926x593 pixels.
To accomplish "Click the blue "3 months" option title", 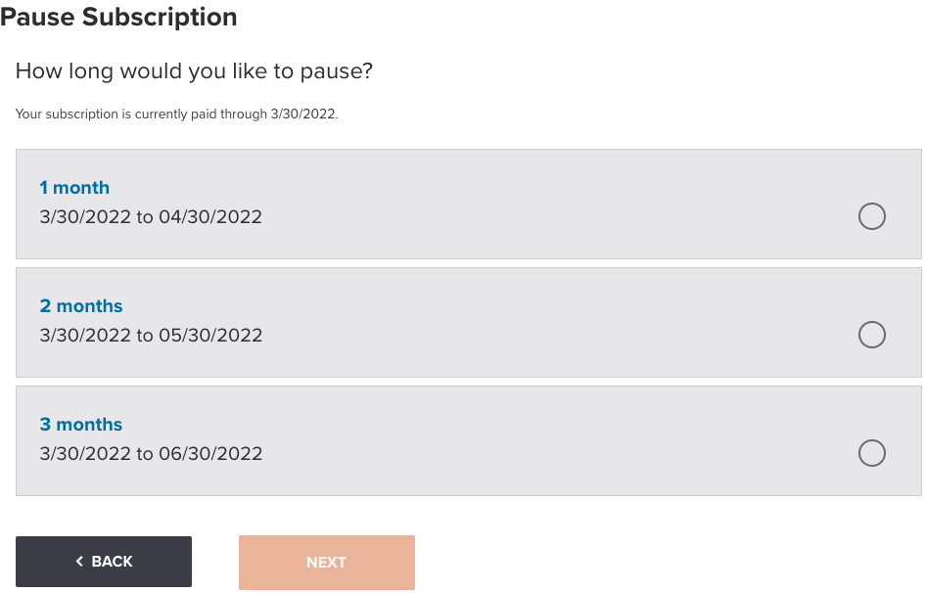I will coord(81,425).
